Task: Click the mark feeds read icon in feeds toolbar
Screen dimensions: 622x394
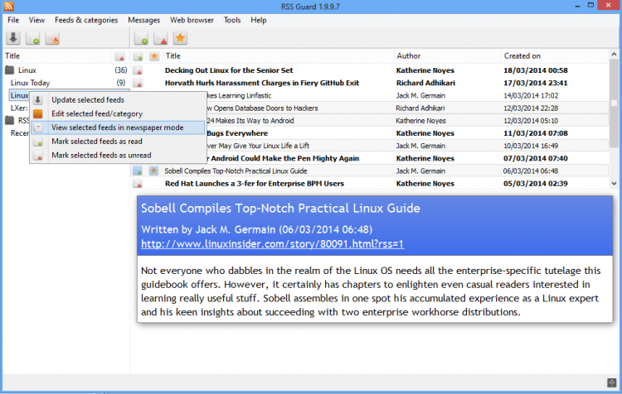Action: point(33,38)
